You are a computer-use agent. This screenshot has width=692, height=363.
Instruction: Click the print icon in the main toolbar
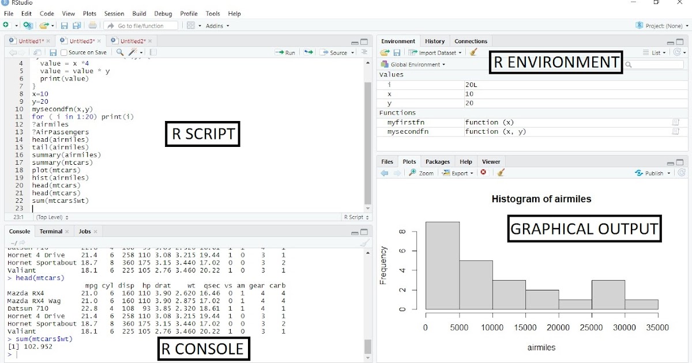point(91,25)
